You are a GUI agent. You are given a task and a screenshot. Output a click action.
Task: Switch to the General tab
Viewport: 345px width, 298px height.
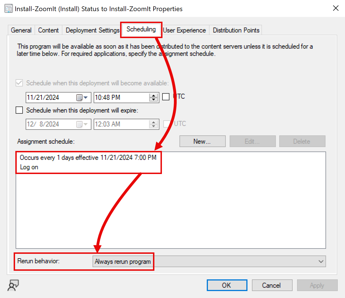[x=21, y=30]
